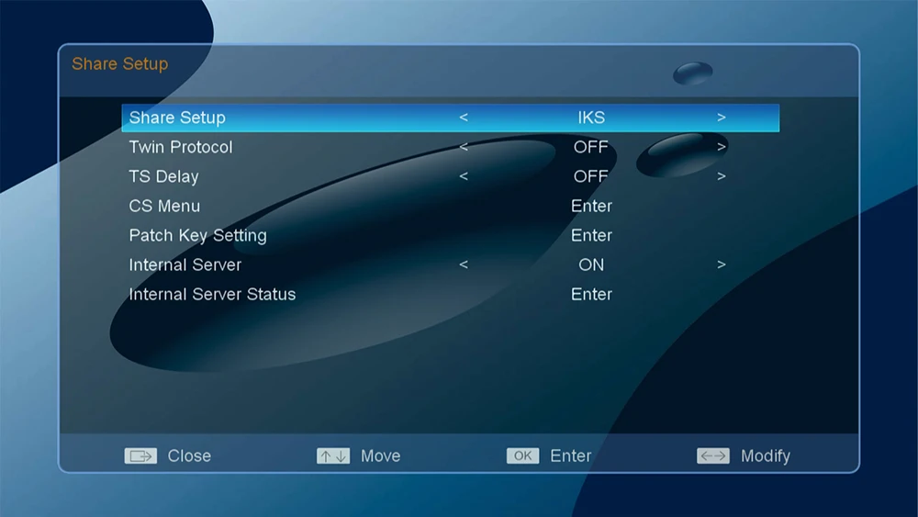
Task: Open the CS Menu entry
Action: click(450, 206)
